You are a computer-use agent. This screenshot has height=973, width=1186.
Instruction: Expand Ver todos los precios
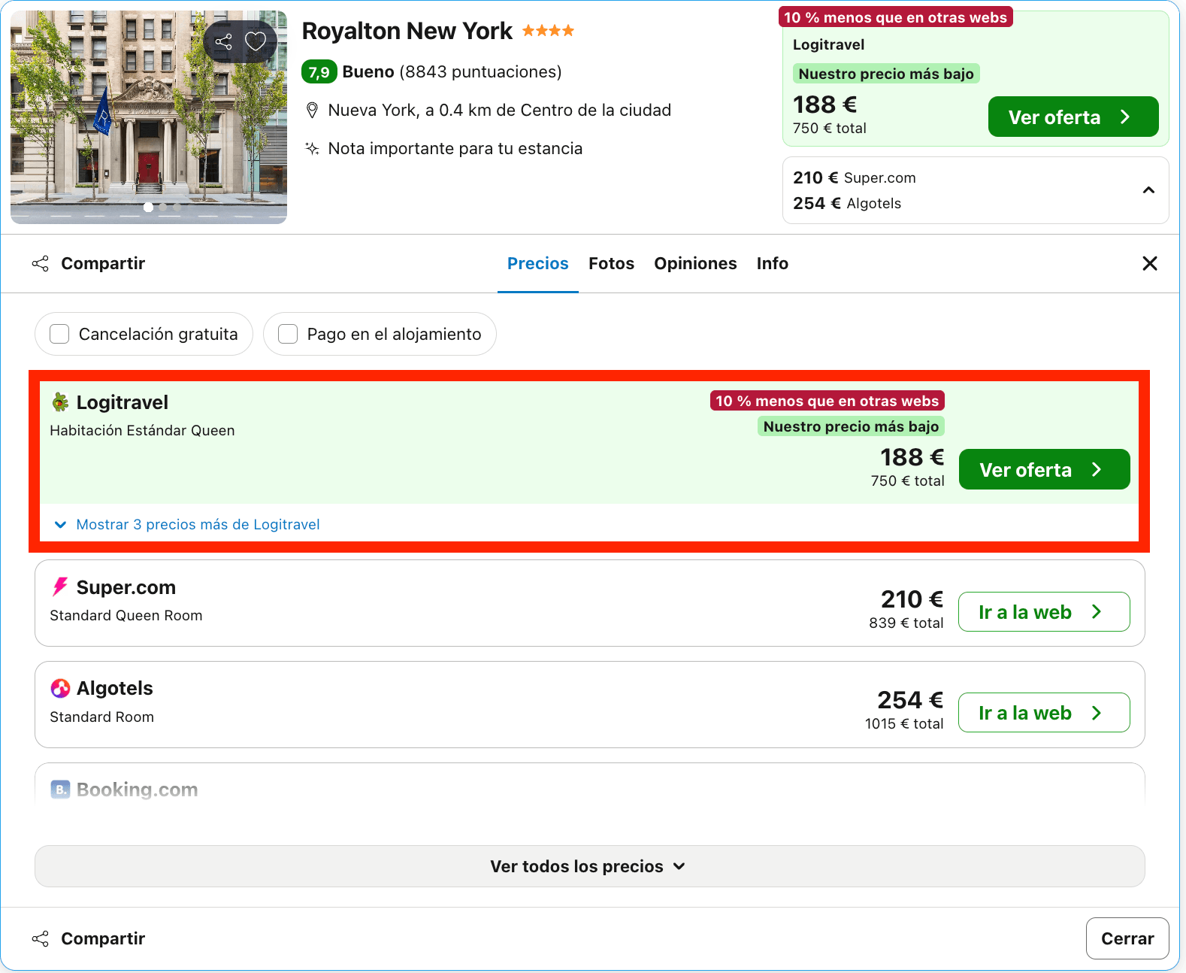coord(589,866)
